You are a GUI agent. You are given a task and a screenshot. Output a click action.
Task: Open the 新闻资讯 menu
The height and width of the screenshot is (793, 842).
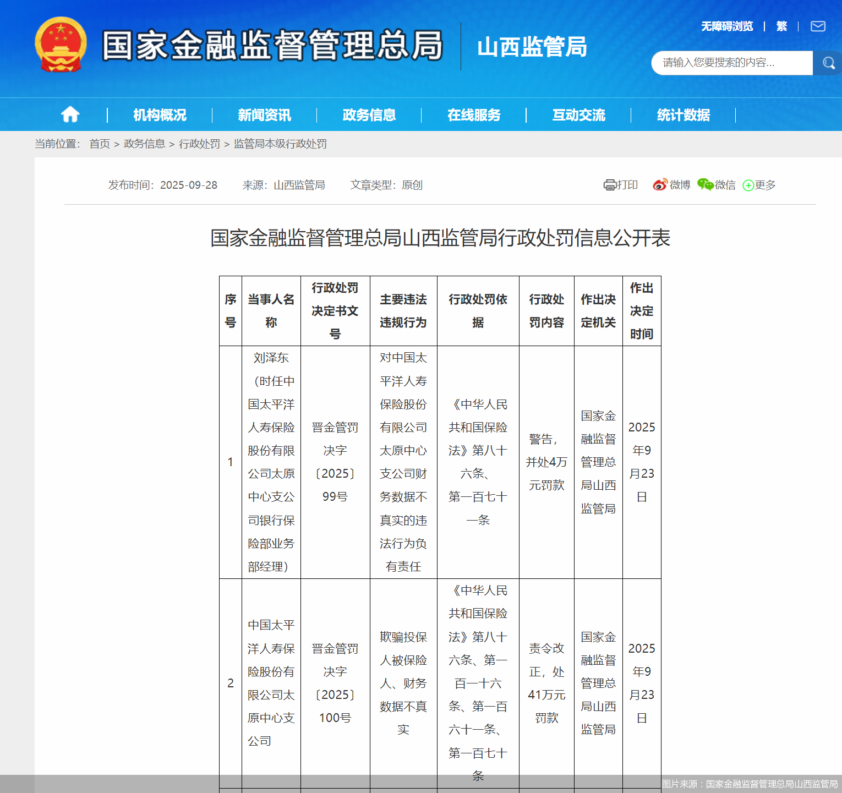click(264, 115)
